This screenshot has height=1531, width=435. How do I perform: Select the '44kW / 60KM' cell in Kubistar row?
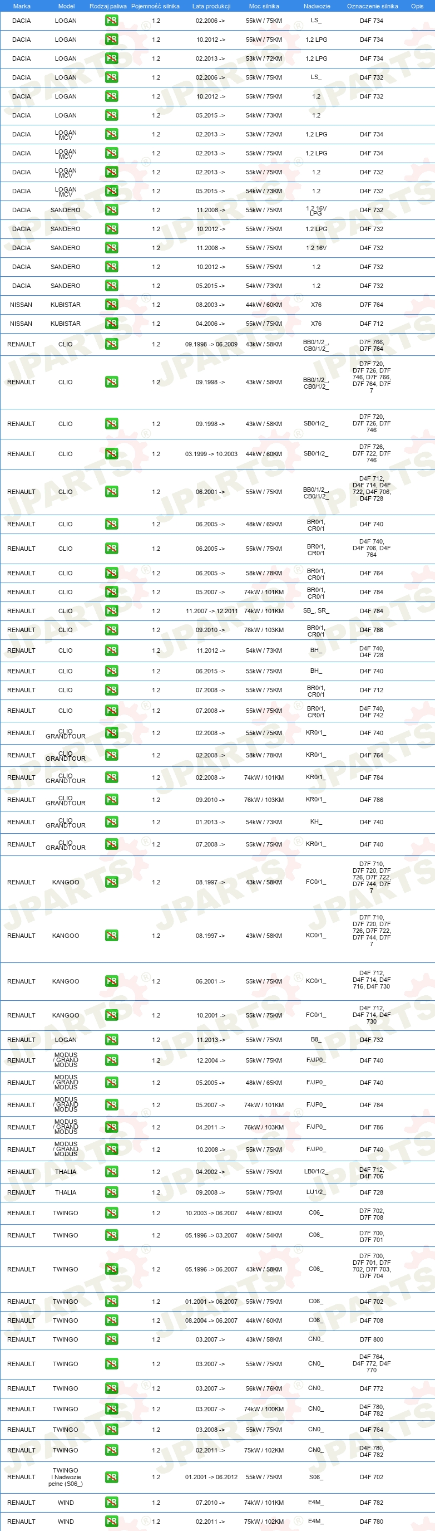tap(264, 305)
